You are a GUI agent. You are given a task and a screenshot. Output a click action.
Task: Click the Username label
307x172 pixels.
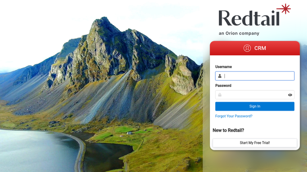223,67
